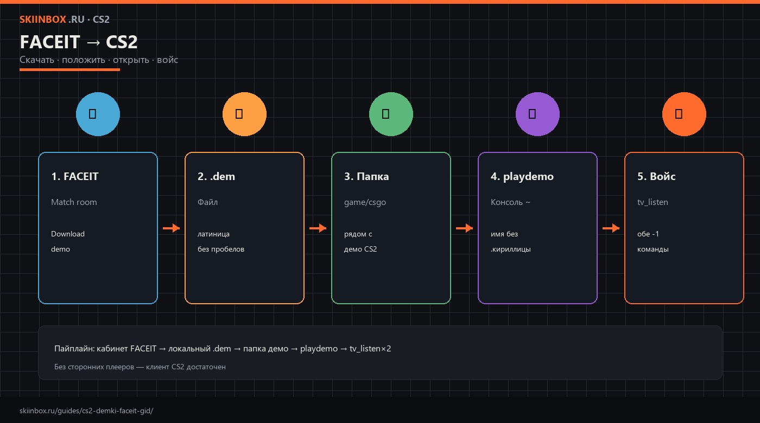760x423 pixels.
Task: Click the "Консоль ~" subtitle
Action: click(510, 202)
